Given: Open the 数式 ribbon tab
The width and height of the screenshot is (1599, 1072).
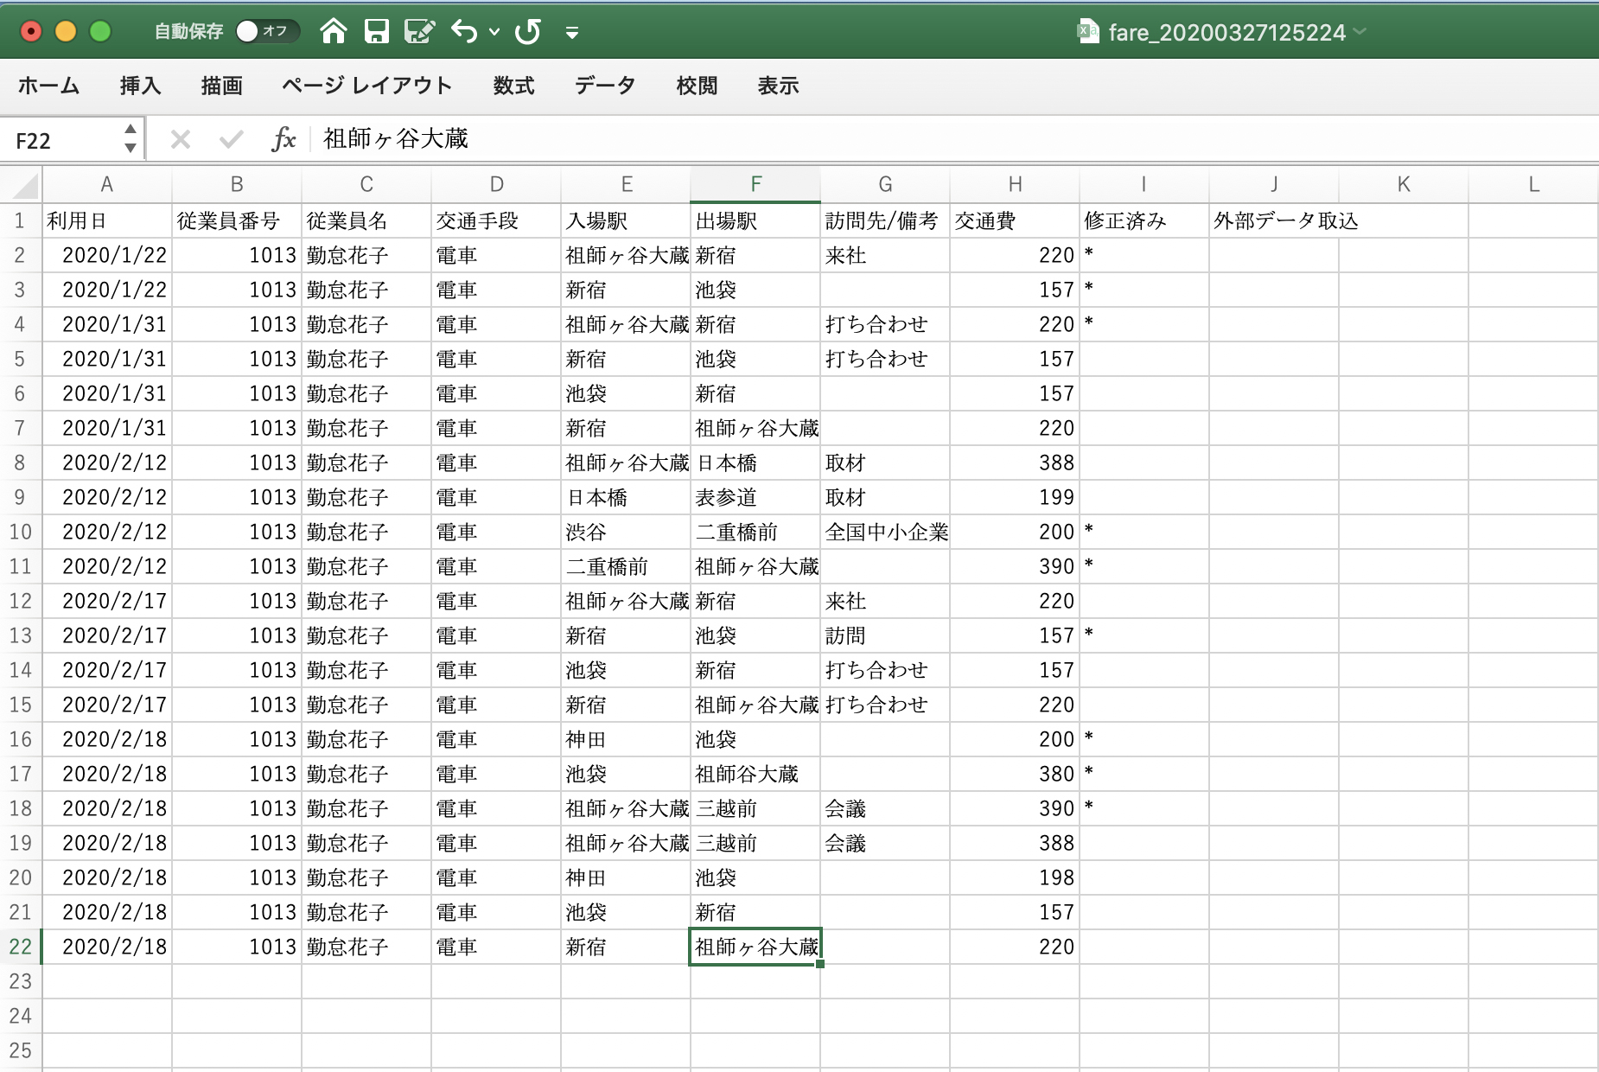Looking at the screenshot, I should (513, 86).
